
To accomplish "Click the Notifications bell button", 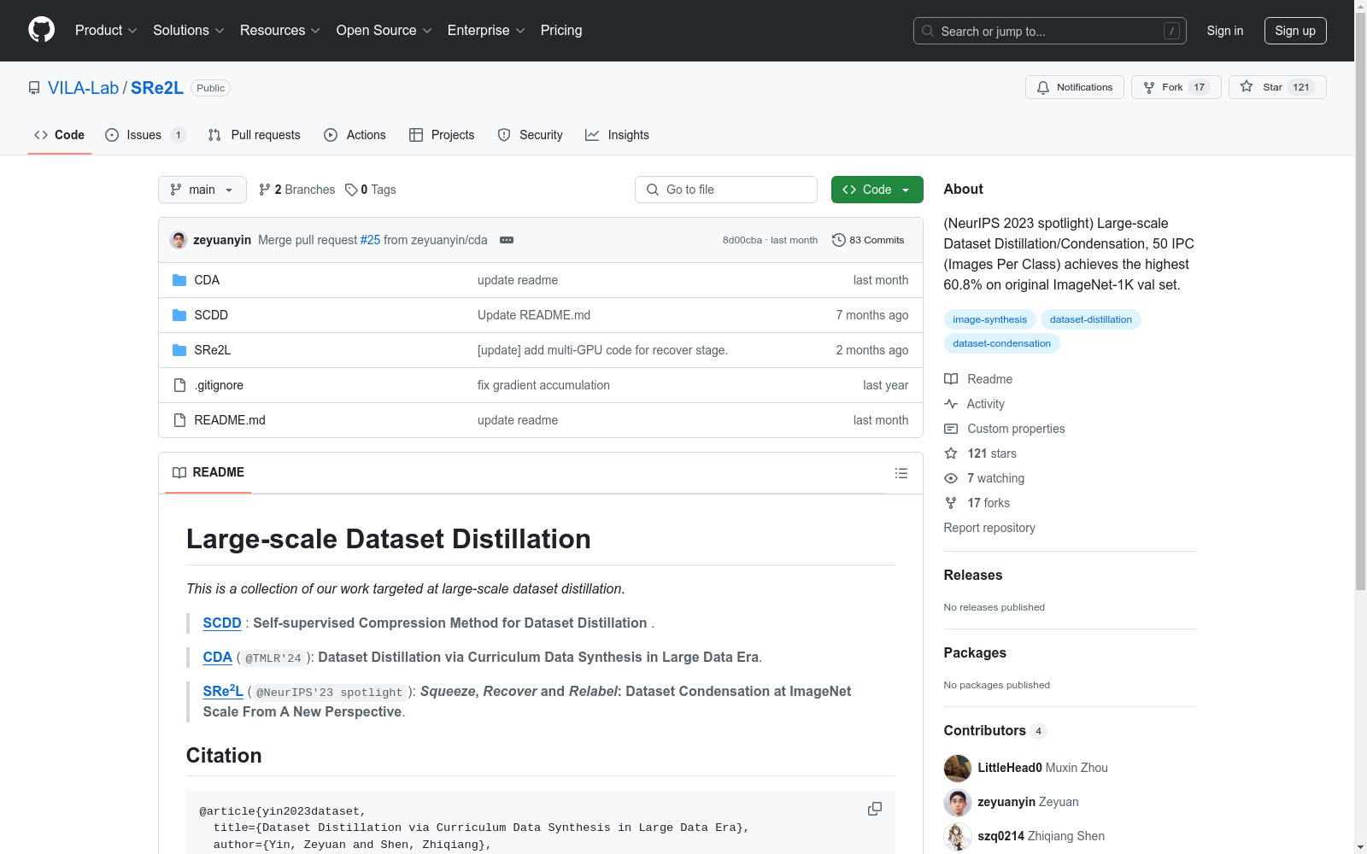I will (x=1075, y=87).
